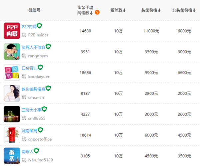
Task: Click the orange question mark help icon
Action: point(97,12)
